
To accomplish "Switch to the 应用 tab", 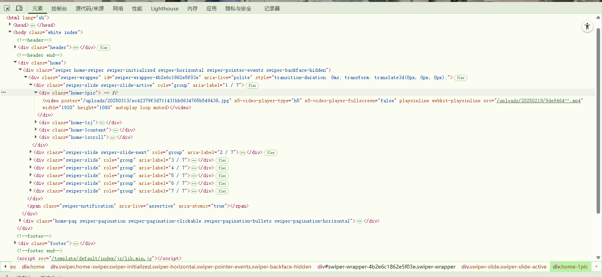I will [211, 8].
